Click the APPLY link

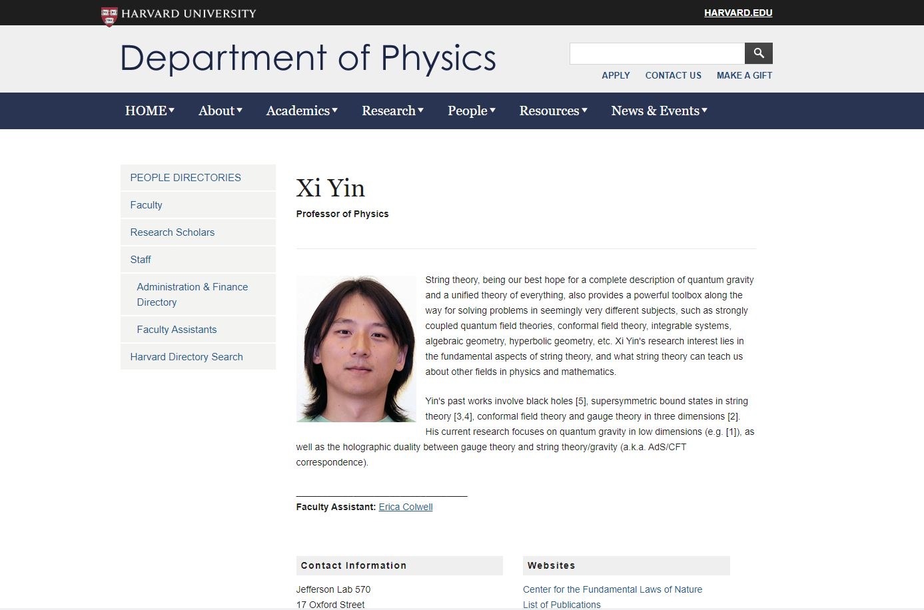pos(616,75)
